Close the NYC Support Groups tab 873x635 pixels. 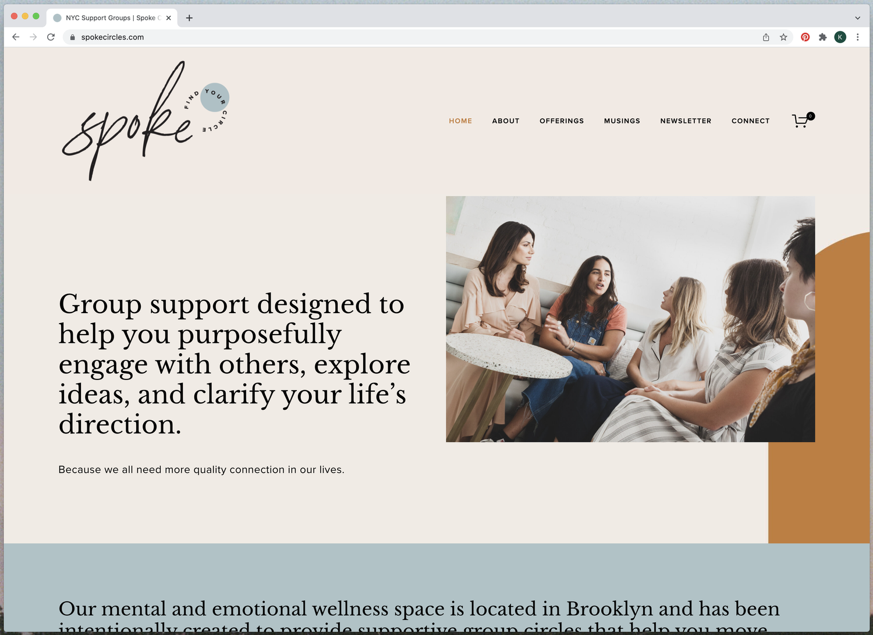tap(168, 18)
